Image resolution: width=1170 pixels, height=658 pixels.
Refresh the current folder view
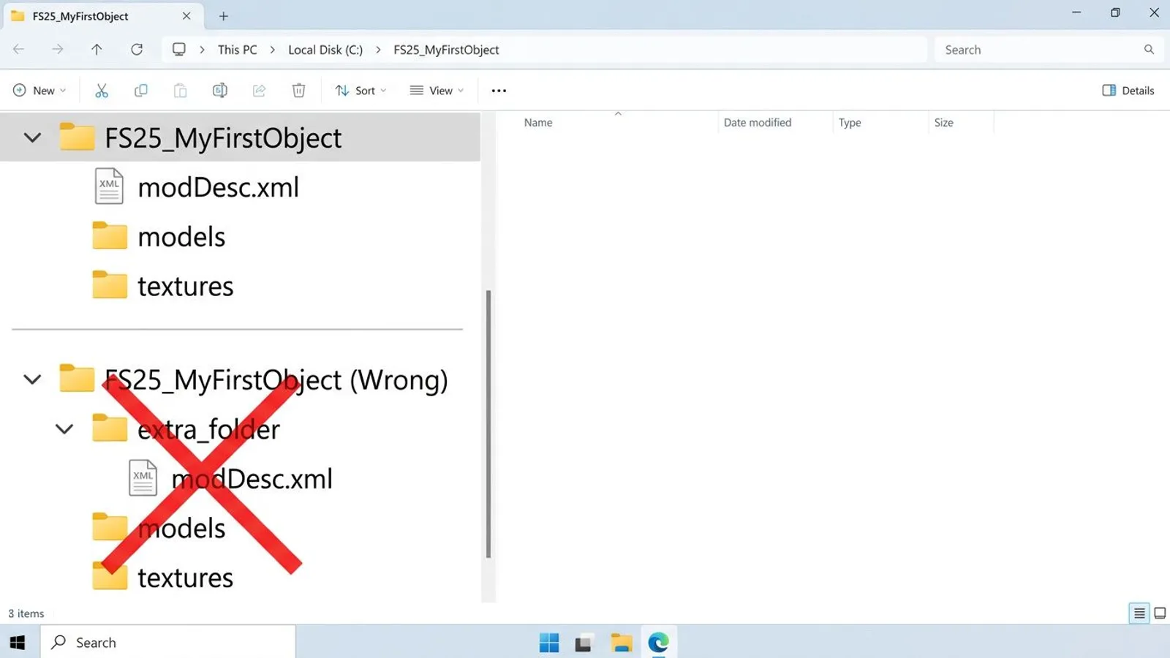coord(137,50)
